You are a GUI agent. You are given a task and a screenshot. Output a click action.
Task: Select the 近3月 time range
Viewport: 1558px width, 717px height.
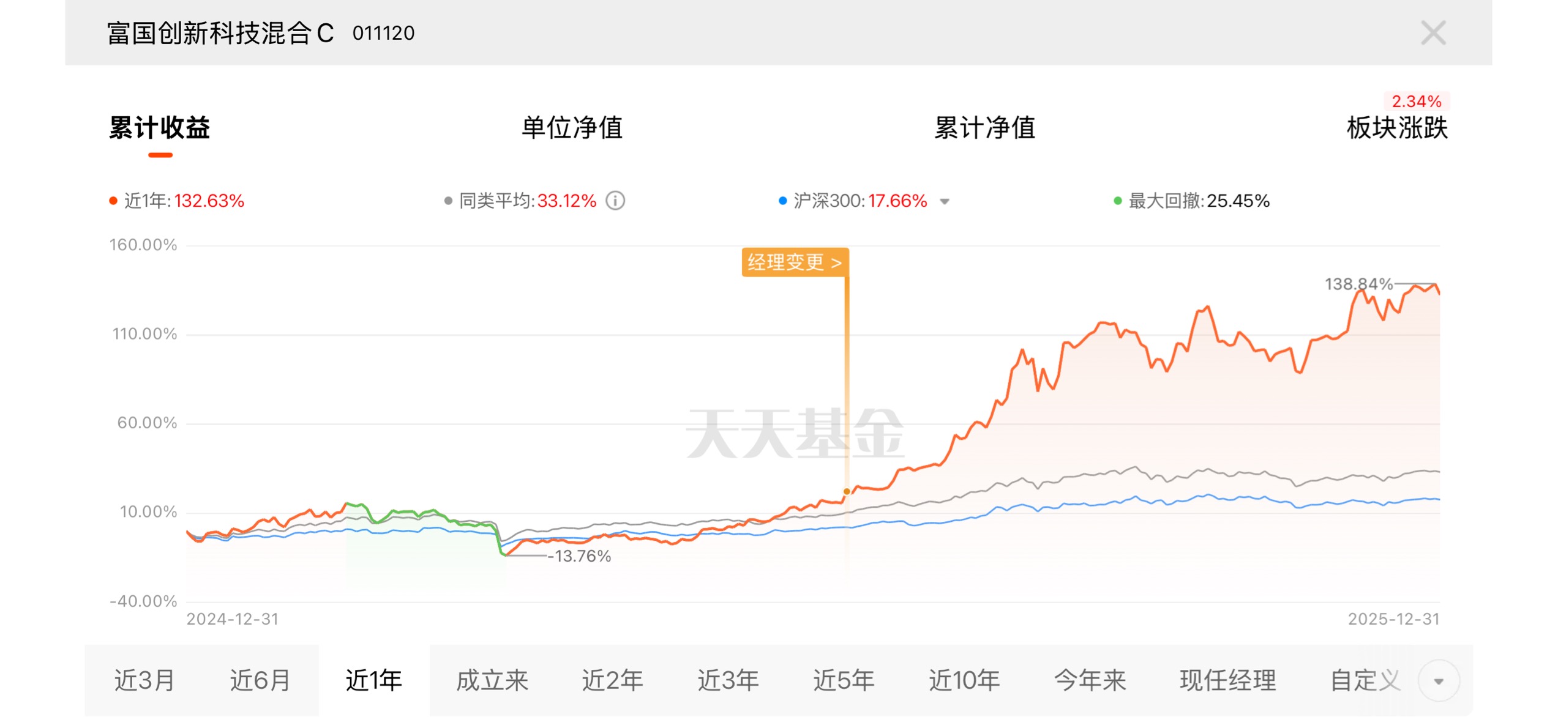point(144,680)
